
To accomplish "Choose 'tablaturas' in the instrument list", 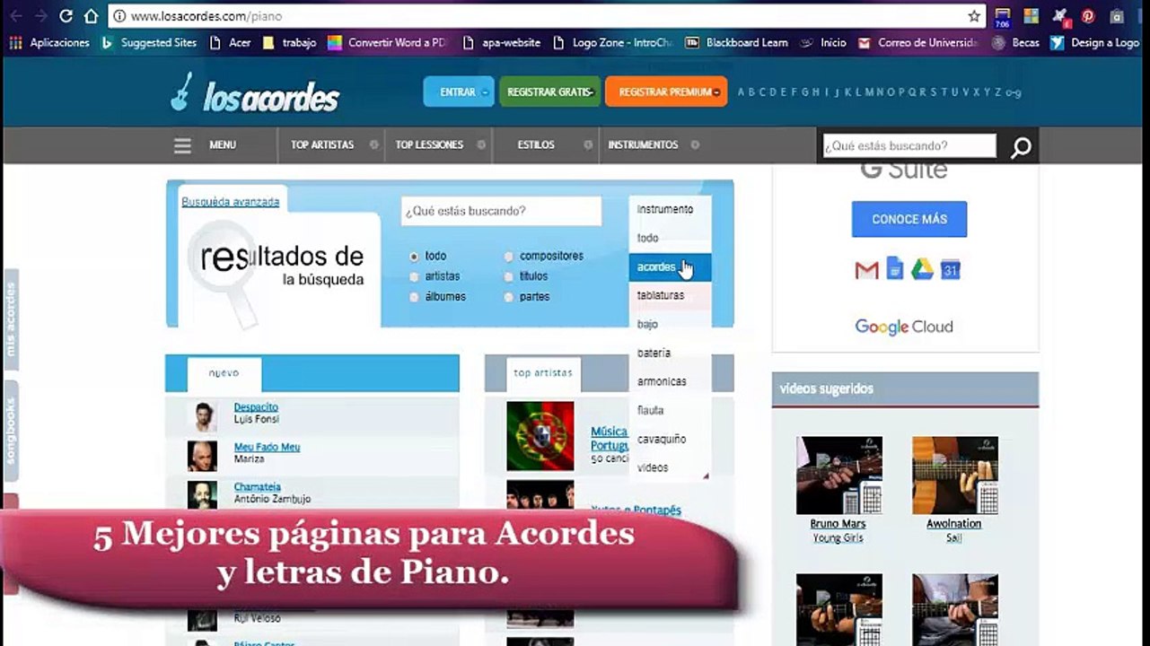I will [x=670, y=295].
